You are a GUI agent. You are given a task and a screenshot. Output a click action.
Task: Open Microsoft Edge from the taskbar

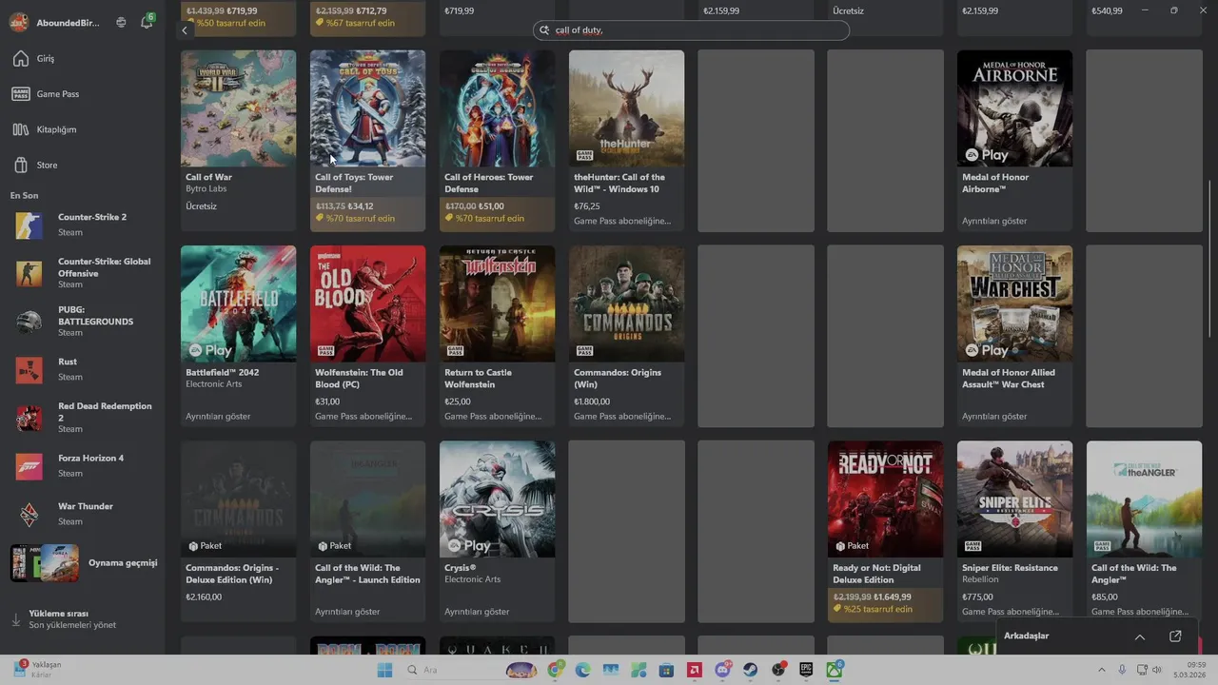(x=583, y=670)
